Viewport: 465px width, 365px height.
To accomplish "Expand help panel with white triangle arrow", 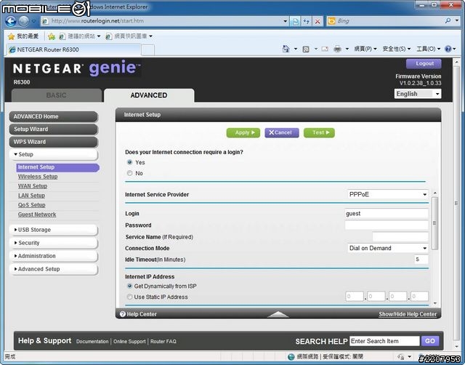I will pyautogui.click(x=278, y=314).
